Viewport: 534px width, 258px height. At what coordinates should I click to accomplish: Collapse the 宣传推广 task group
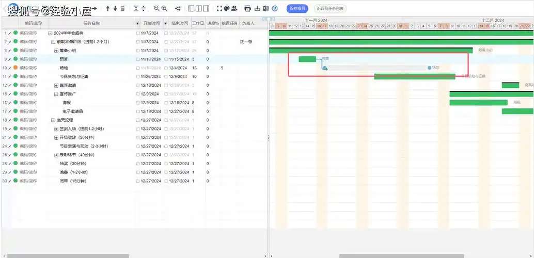point(56,94)
